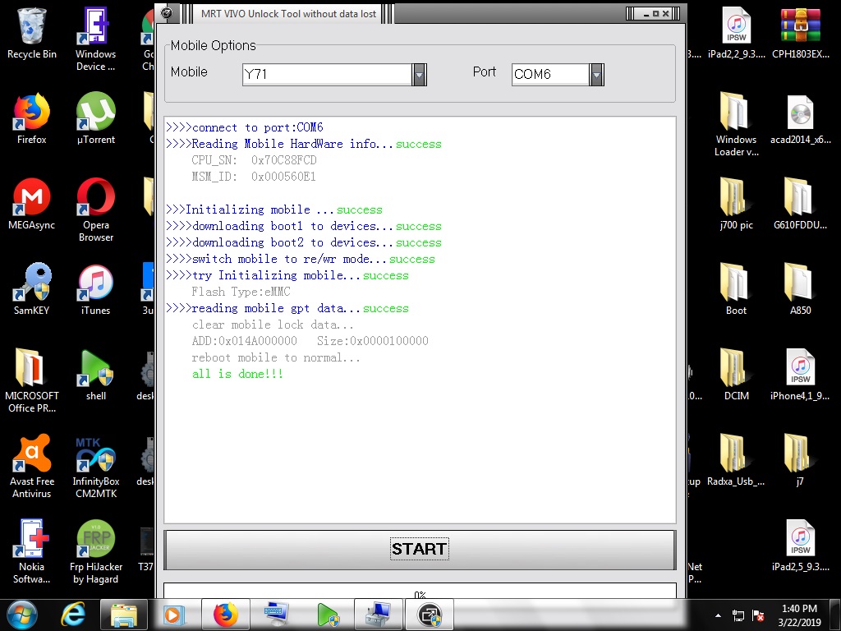Open media player taskbar button
The width and height of the screenshot is (841, 631).
click(x=172, y=615)
